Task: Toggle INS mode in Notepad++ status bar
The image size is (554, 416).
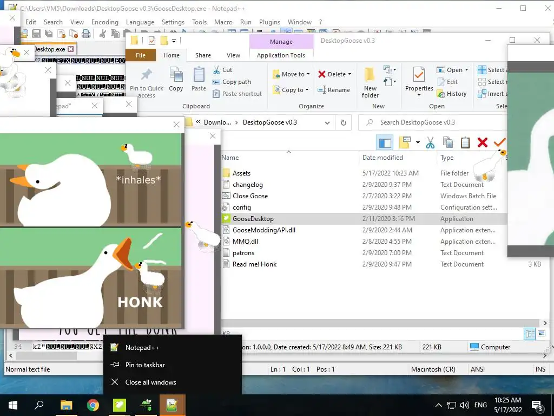Action: 540,369
